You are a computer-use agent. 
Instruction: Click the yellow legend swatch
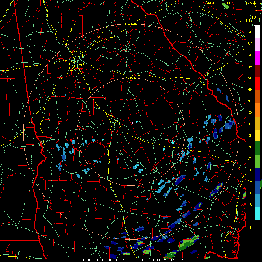point(257,136)
